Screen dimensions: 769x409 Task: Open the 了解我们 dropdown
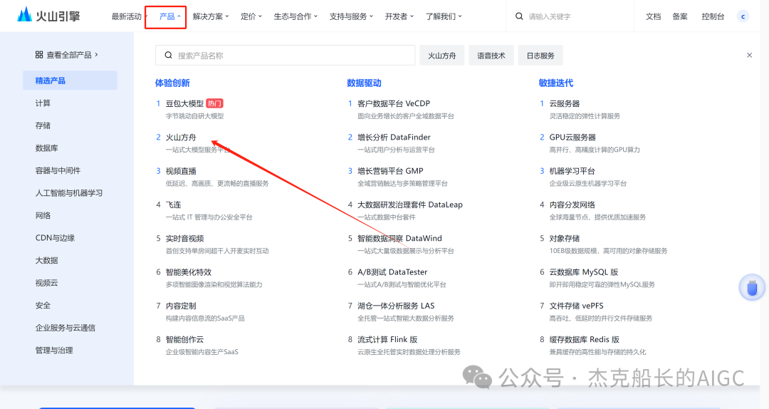(x=444, y=16)
